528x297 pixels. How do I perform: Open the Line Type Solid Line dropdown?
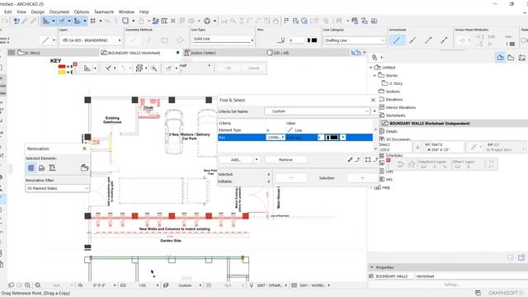[223, 39]
